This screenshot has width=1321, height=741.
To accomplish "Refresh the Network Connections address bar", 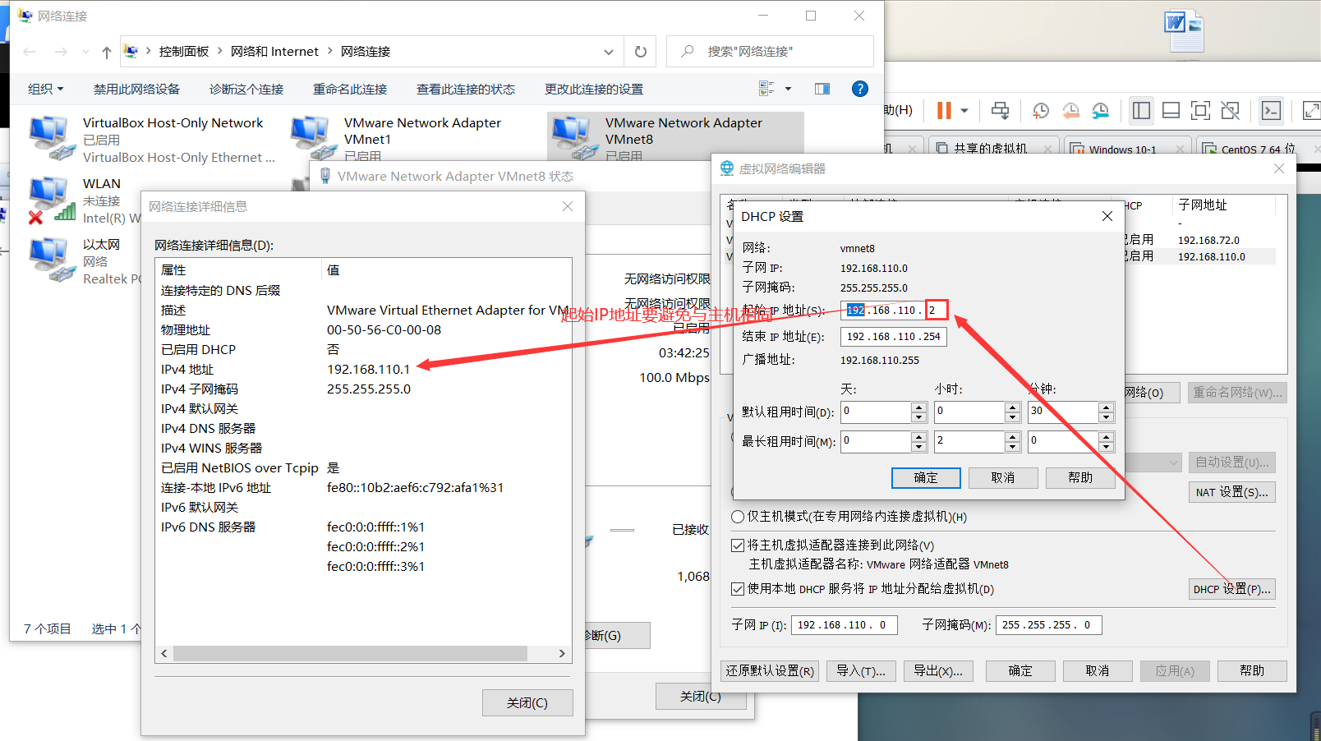I will pos(641,52).
